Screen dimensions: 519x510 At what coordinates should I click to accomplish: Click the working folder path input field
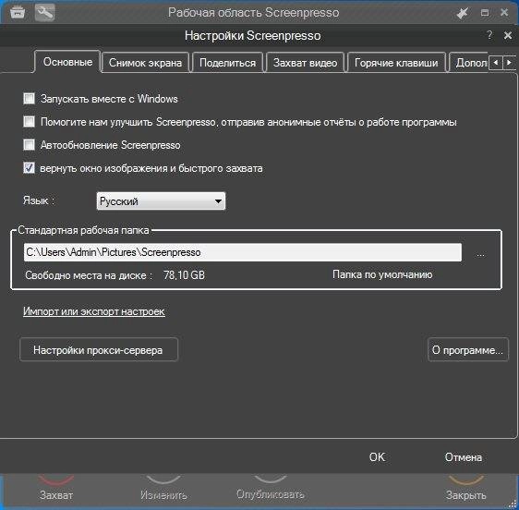point(243,252)
